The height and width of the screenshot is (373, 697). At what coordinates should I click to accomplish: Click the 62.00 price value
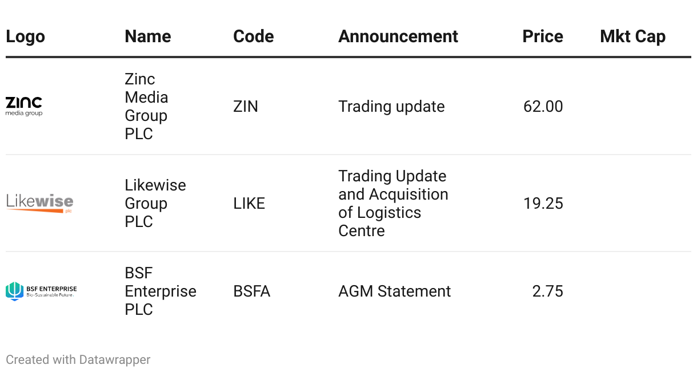(543, 107)
